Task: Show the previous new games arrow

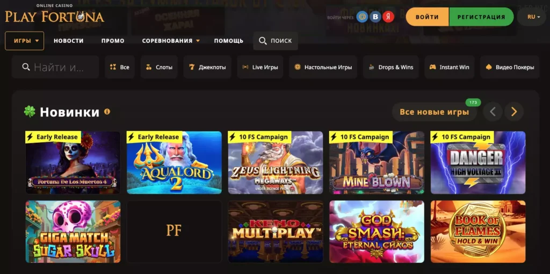Action: (493, 112)
